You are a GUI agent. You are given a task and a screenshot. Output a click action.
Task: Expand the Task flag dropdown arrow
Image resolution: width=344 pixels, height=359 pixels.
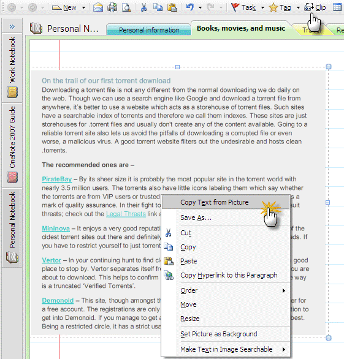[x=262, y=7]
